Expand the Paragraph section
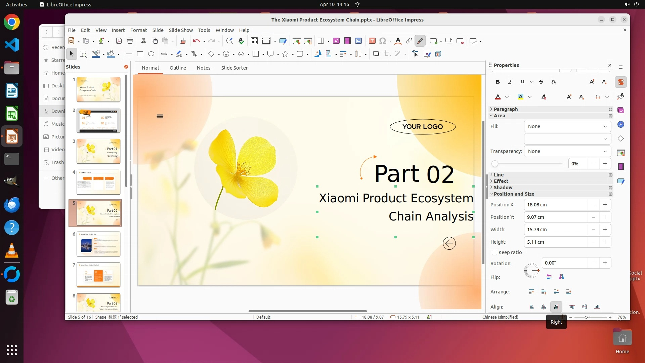The height and width of the screenshot is (363, 645). [506, 109]
